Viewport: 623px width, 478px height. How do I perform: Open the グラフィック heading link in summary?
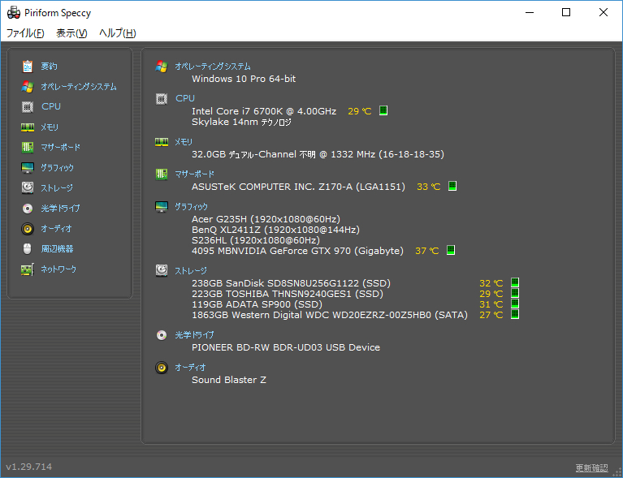[x=191, y=206]
